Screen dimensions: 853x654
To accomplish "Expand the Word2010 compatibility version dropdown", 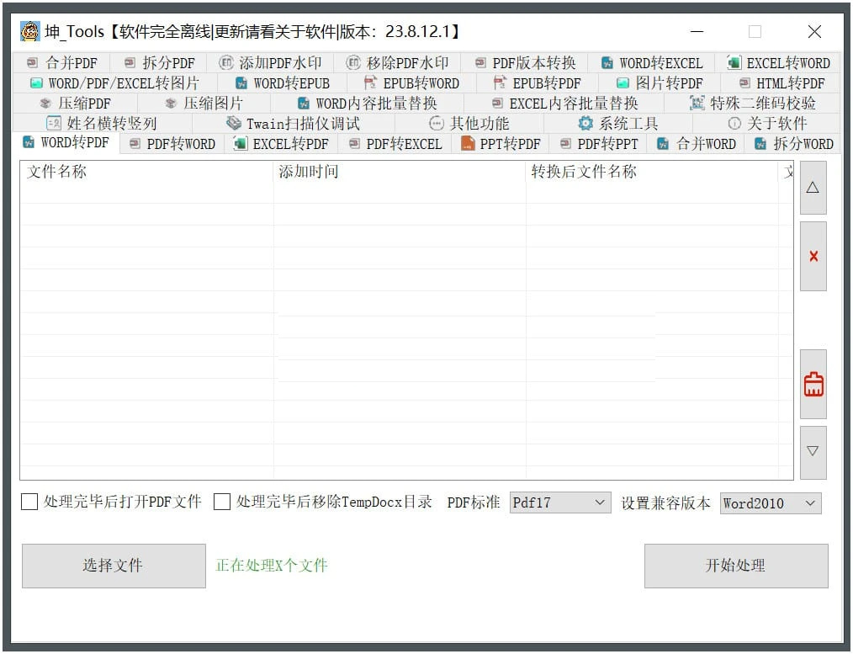I will [770, 503].
